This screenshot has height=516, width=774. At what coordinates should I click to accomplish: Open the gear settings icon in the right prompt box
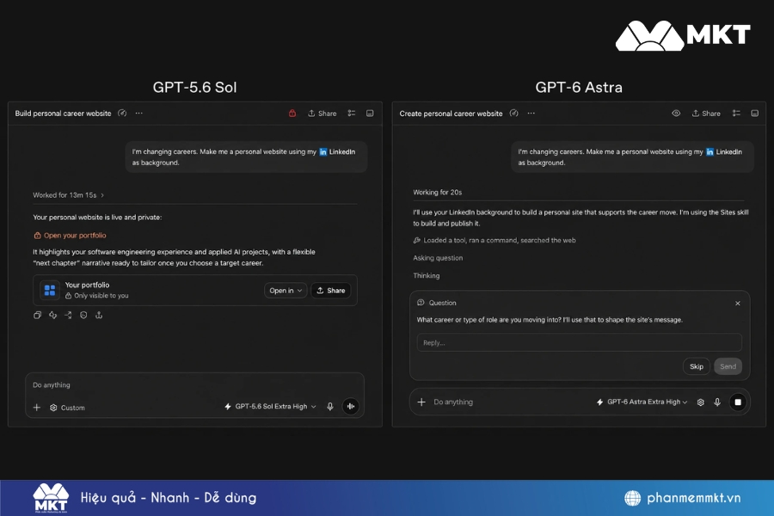(700, 402)
